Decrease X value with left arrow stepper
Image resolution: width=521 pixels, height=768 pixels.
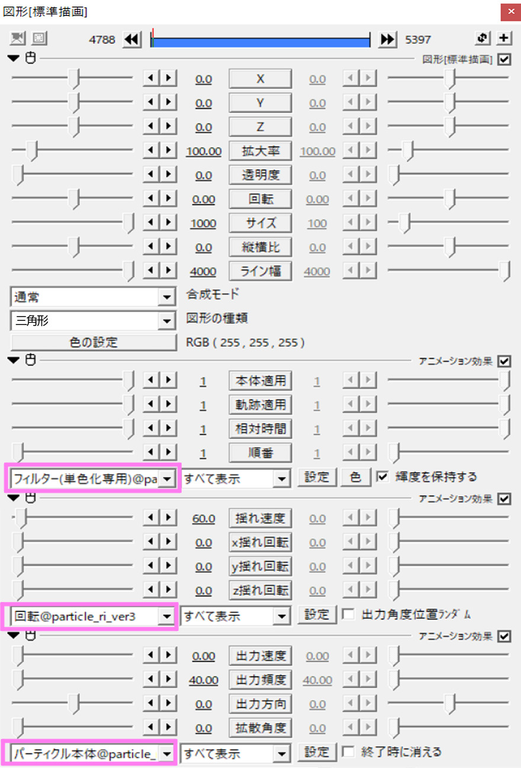pos(151,79)
